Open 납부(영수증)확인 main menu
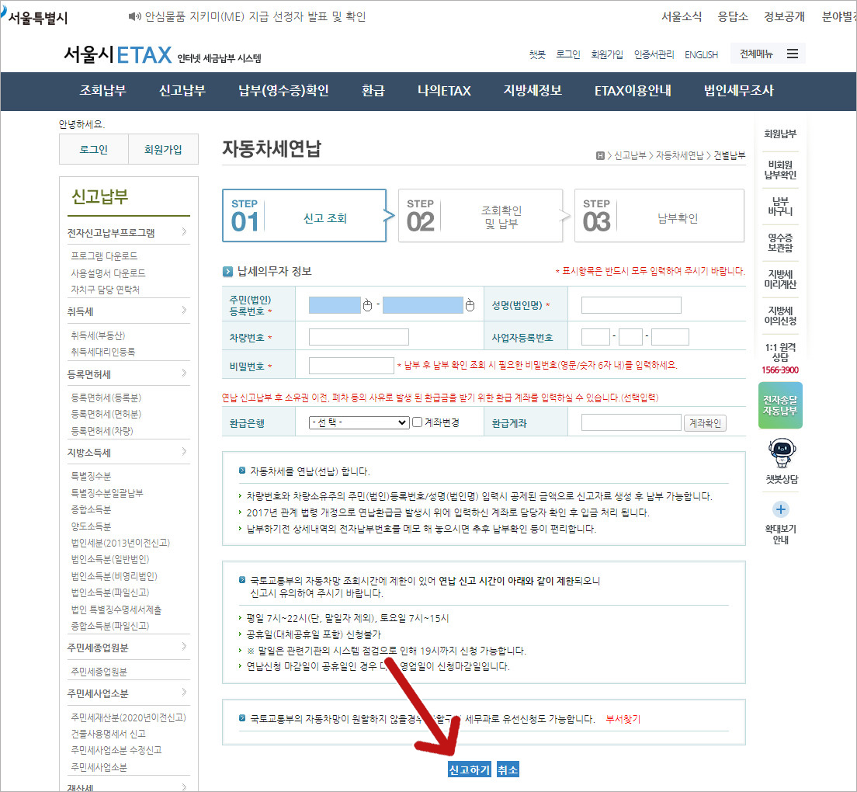The height and width of the screenshot is (792, 857). [x=283, y=90]
